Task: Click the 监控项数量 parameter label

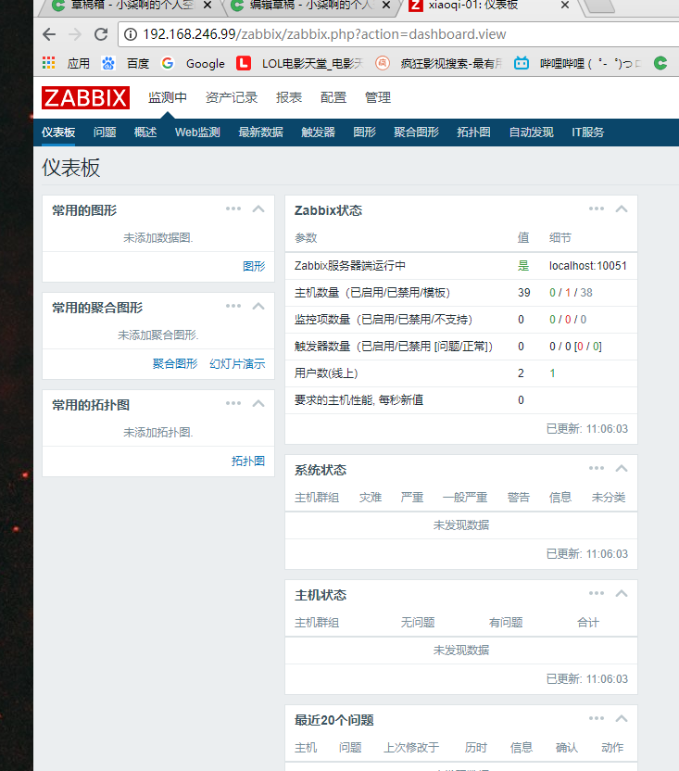Action: tap(384, 320)
